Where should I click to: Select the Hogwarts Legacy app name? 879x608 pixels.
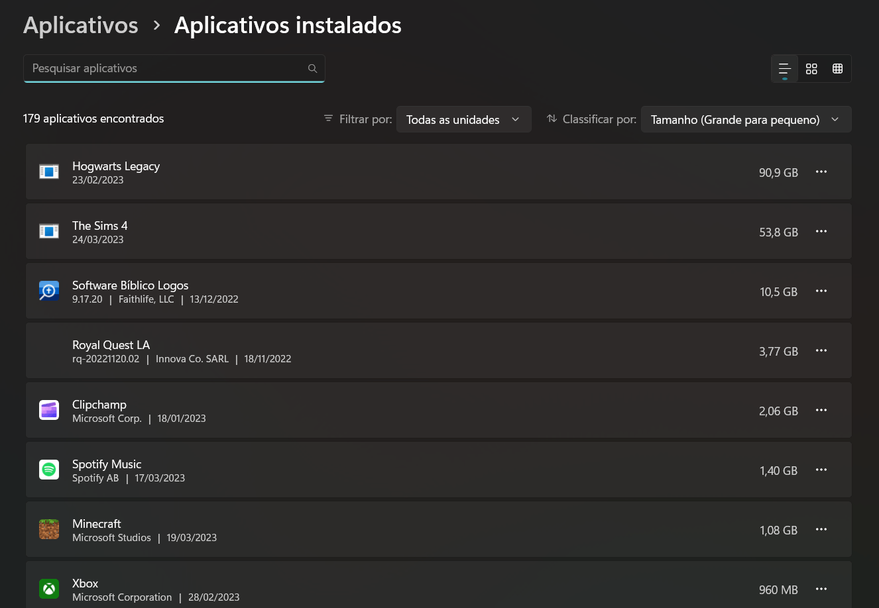[x=116, y=166]
